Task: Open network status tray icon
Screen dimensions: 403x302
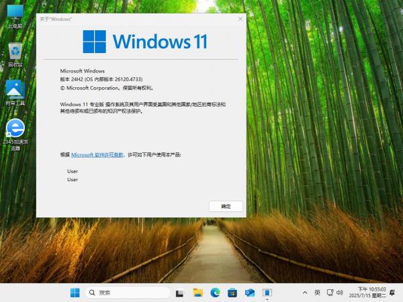Action: (330, 293)
